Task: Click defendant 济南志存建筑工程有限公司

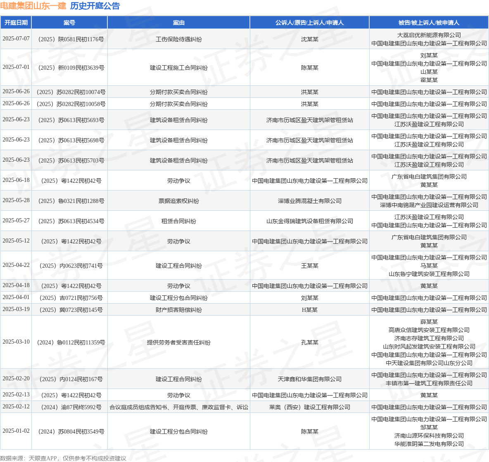Action: (429, 338)
